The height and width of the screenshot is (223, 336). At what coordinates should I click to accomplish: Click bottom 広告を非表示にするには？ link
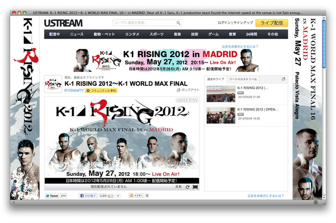coord(266,196)
